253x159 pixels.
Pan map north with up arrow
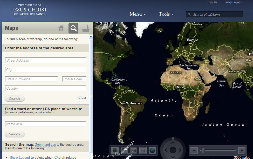(173, 143)
